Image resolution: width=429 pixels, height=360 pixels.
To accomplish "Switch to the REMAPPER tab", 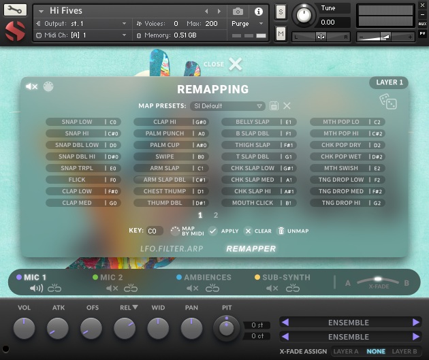I will pyautogui.click(x=251, y=249).
